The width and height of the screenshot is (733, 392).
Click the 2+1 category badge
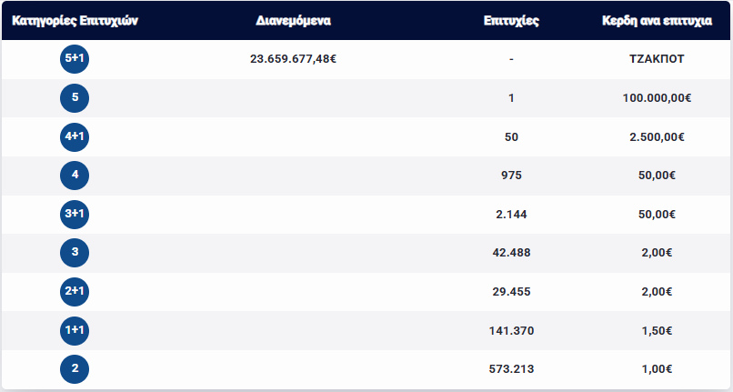tap(75, 292)
